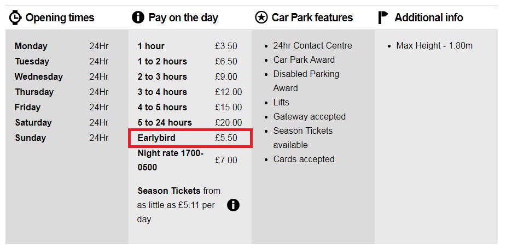Click the bold Season Tickets link text
This screenshot has width=512, height=249.
click(169, 191)
